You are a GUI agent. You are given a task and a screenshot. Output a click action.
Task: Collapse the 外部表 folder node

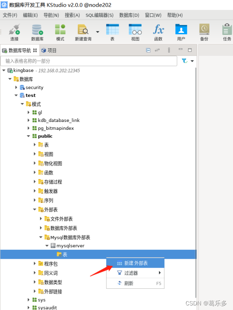[35, 209]
